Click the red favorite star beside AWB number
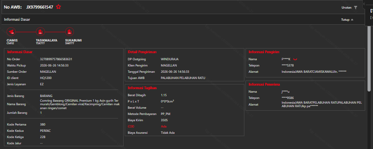This screenshot has height=149, width=373. (x=59, y=7)
